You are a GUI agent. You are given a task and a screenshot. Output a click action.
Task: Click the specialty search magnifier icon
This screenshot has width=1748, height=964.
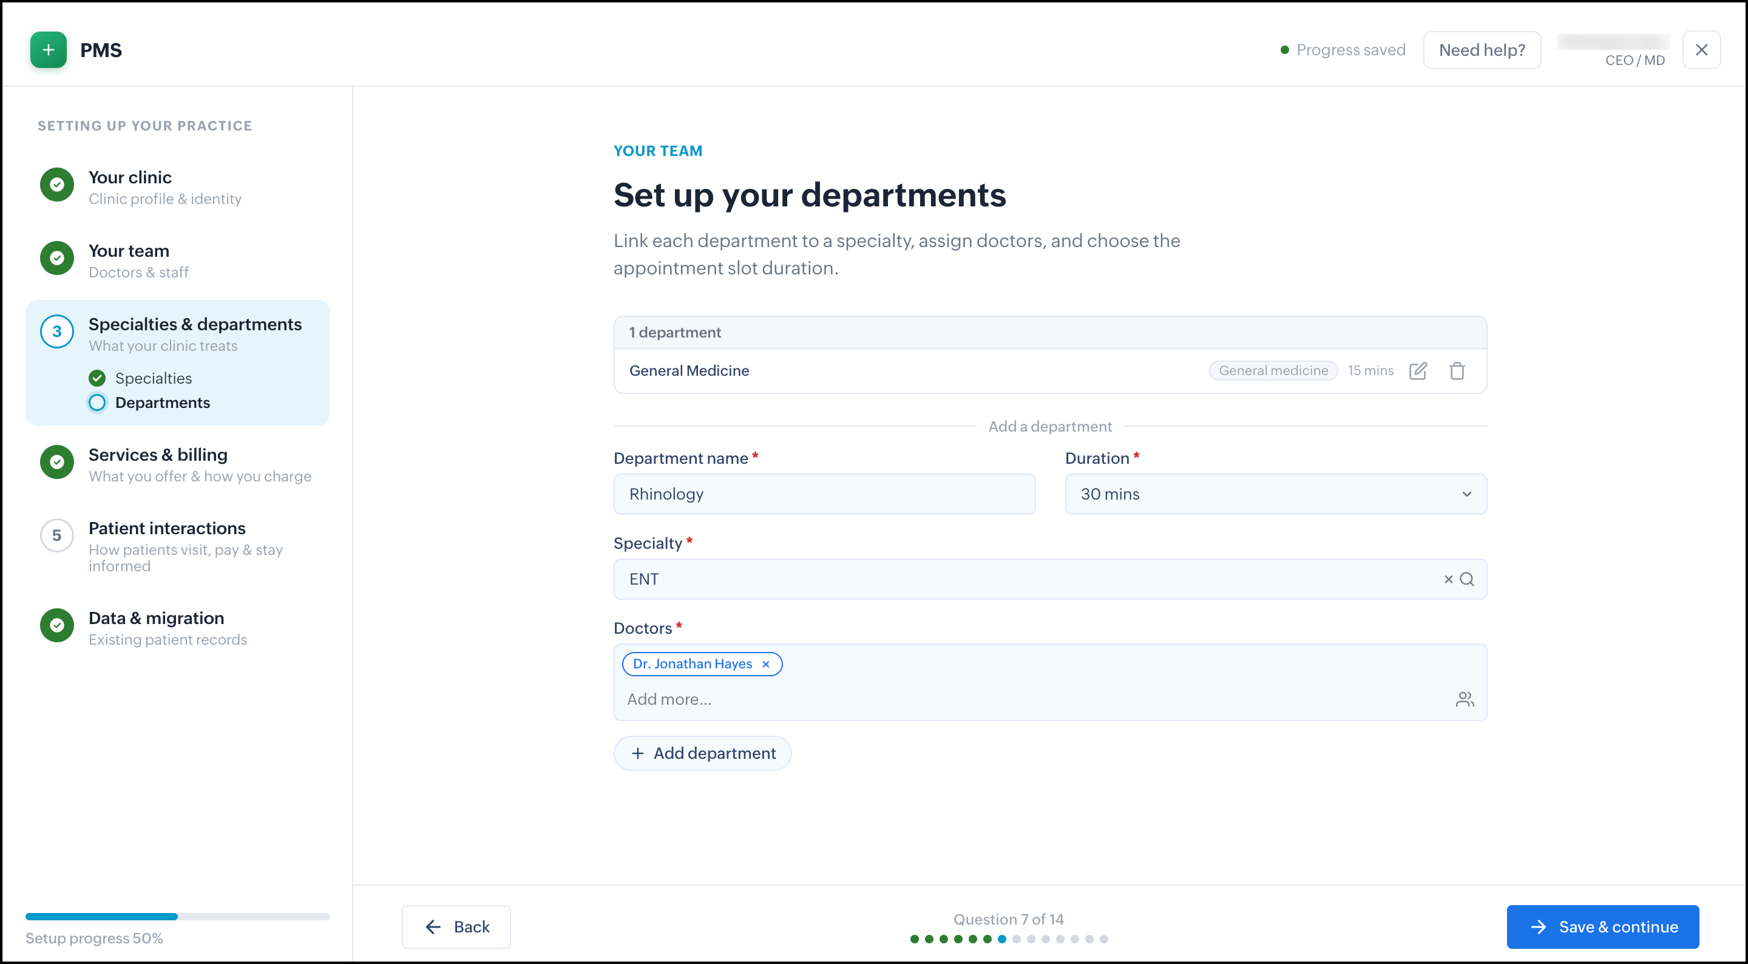coord(1467,579)
